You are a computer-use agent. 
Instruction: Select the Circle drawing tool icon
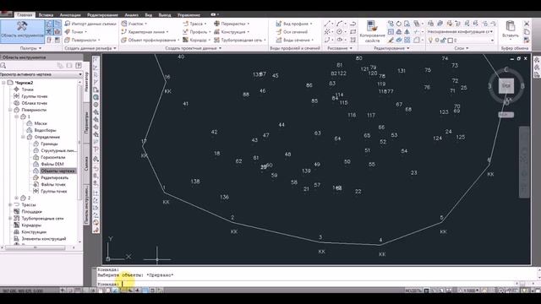340,32
